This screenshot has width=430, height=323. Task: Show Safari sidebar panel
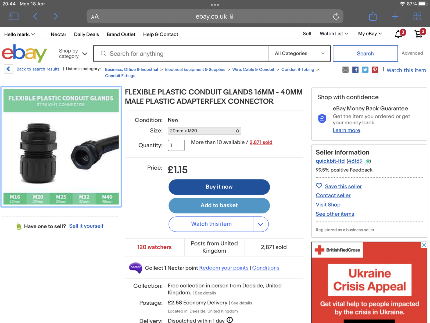click(x=13, y=16)
